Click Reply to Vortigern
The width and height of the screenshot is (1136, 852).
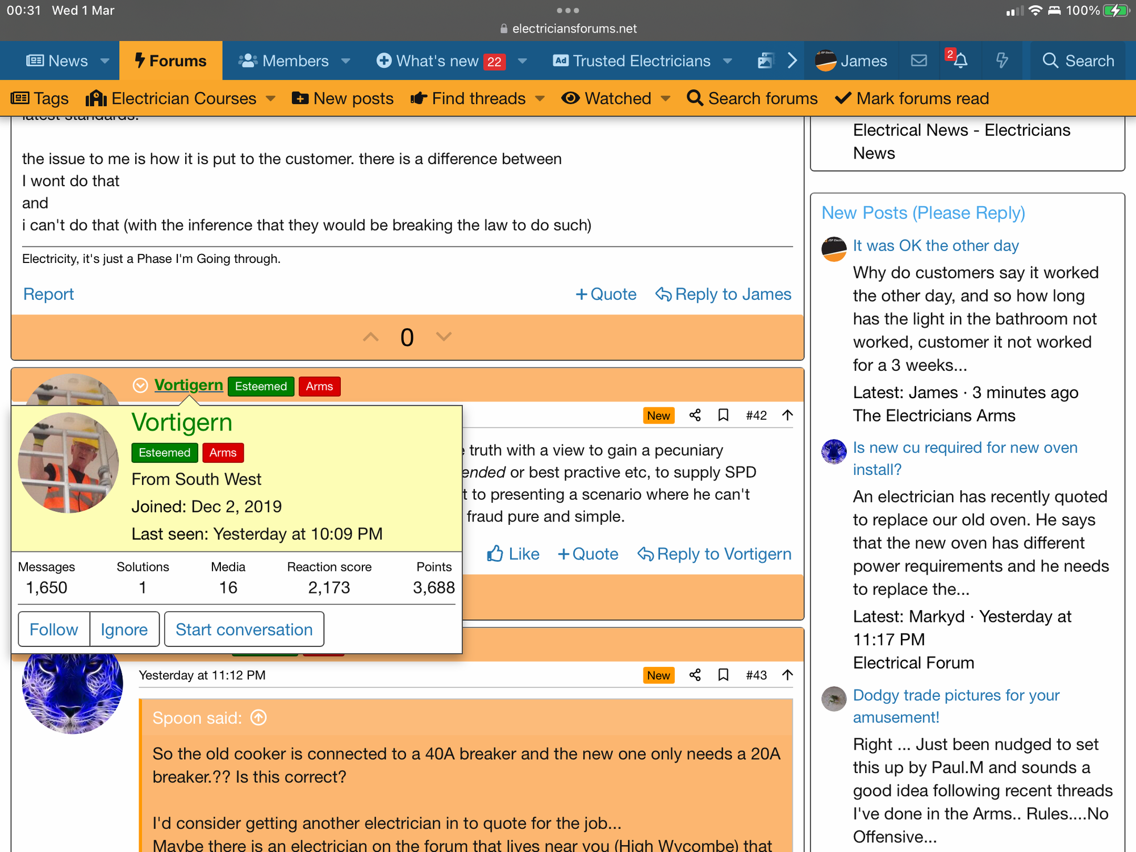pos(714,554)
